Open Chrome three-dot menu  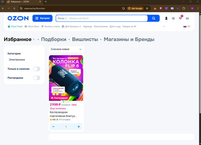[198, 8]
